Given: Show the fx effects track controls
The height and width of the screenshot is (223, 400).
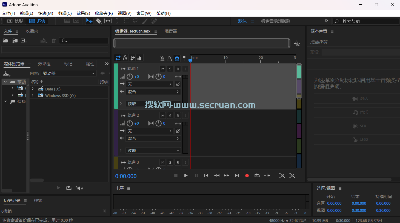Looking at the screenshot, I should (125, 58).
